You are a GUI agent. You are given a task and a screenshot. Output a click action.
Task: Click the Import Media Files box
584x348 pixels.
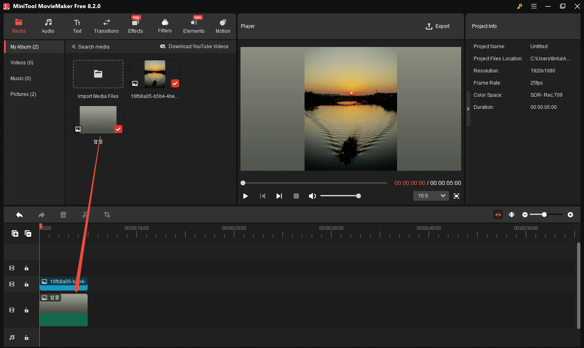coord(98,74)
